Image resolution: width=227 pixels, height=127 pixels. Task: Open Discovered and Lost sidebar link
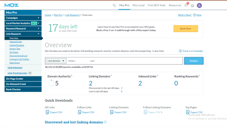point(18,56)
